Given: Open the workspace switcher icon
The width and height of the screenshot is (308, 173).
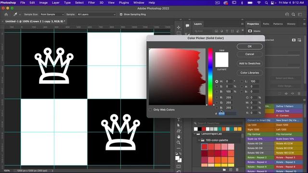Looking at the screenshot, I should pos(300,14).
